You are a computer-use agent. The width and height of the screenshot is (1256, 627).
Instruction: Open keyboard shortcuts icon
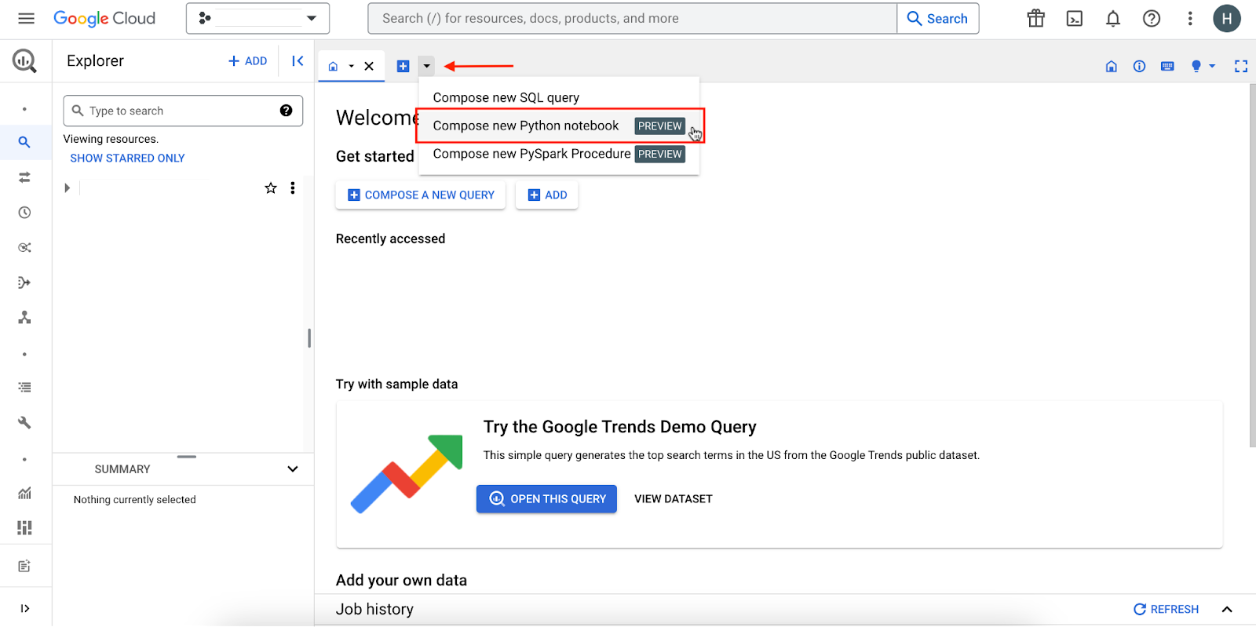1167,66
